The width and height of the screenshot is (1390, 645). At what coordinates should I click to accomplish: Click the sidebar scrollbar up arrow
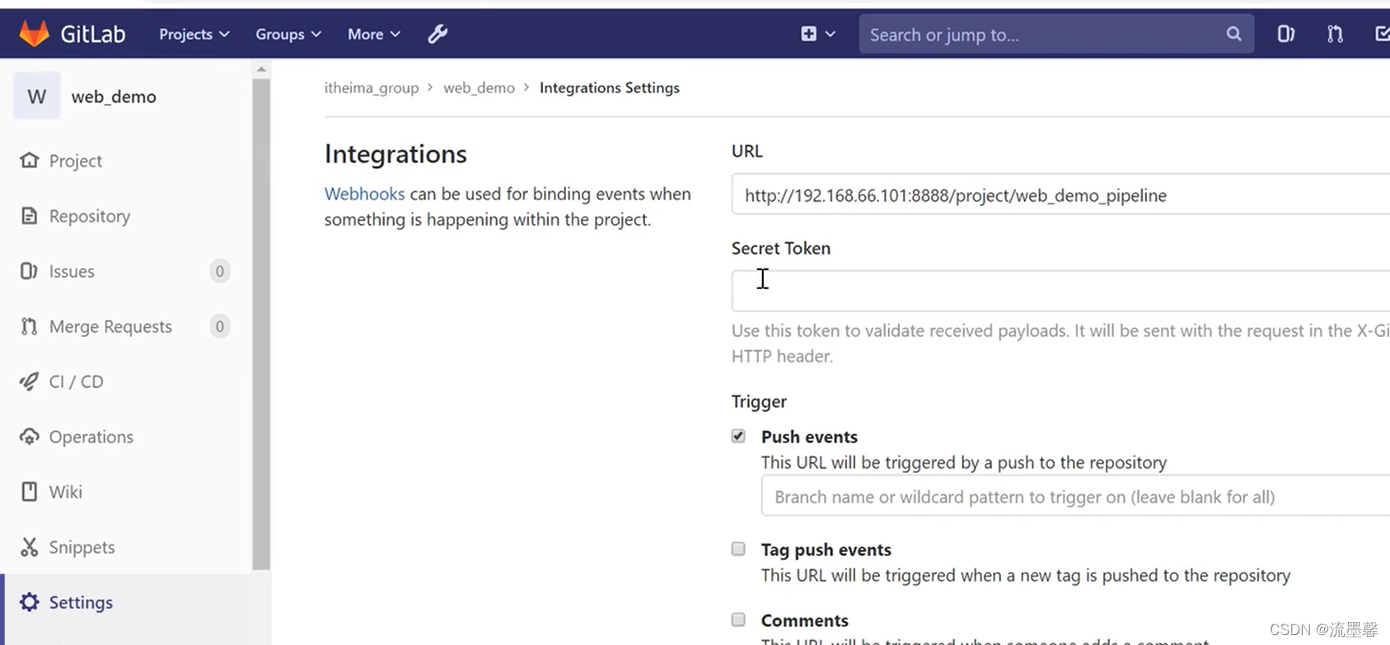pos(261,69)
